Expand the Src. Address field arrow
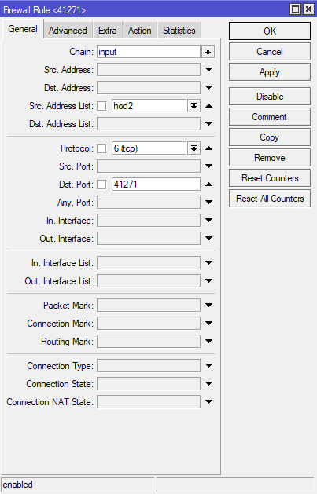 click(208, 70)
